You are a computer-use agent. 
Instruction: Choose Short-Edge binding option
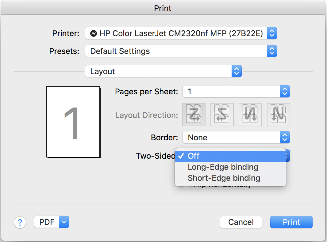coord(224,178)
